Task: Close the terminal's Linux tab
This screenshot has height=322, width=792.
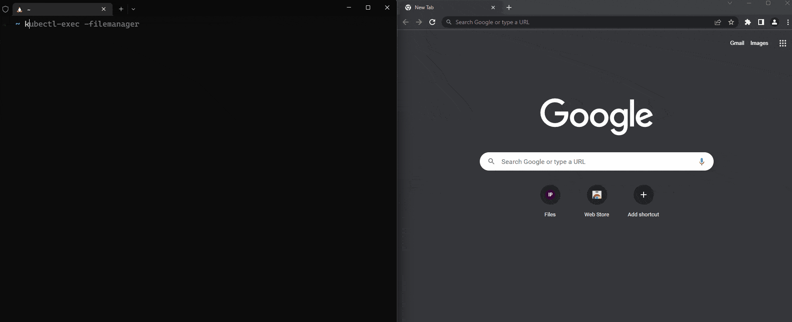Action: coord(104,9)
